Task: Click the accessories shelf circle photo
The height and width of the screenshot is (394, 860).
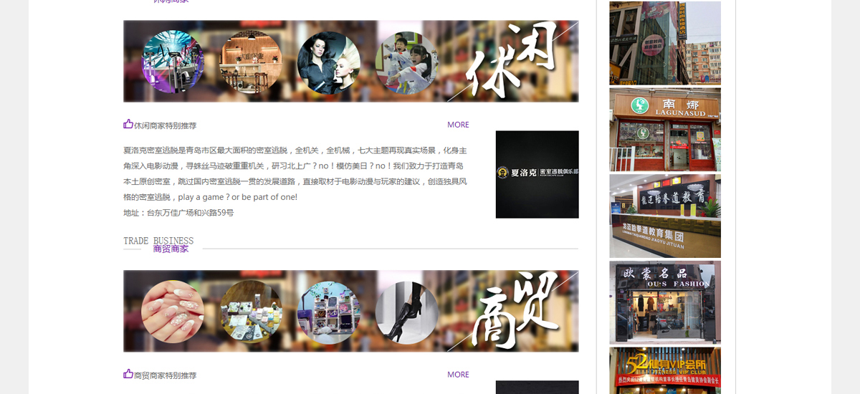Action: (x=329, y=312)
